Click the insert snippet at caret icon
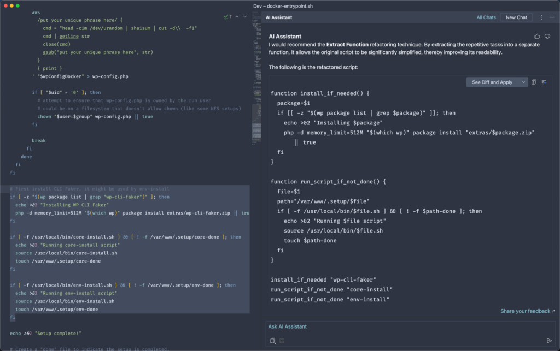560x351 pixels. point(544,82)
